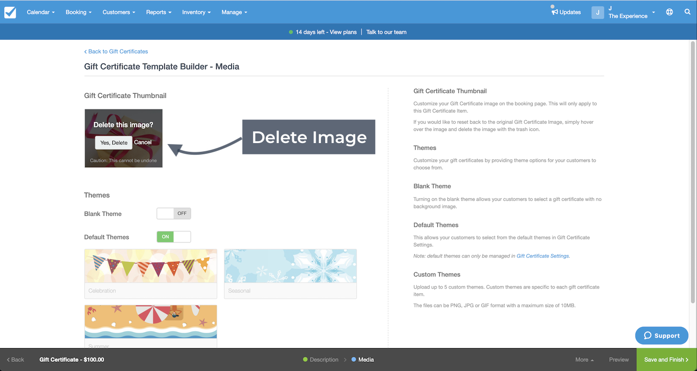Click the Back button in footer
Viewport: 697px width, 371px height.
(x=15, y=359)
